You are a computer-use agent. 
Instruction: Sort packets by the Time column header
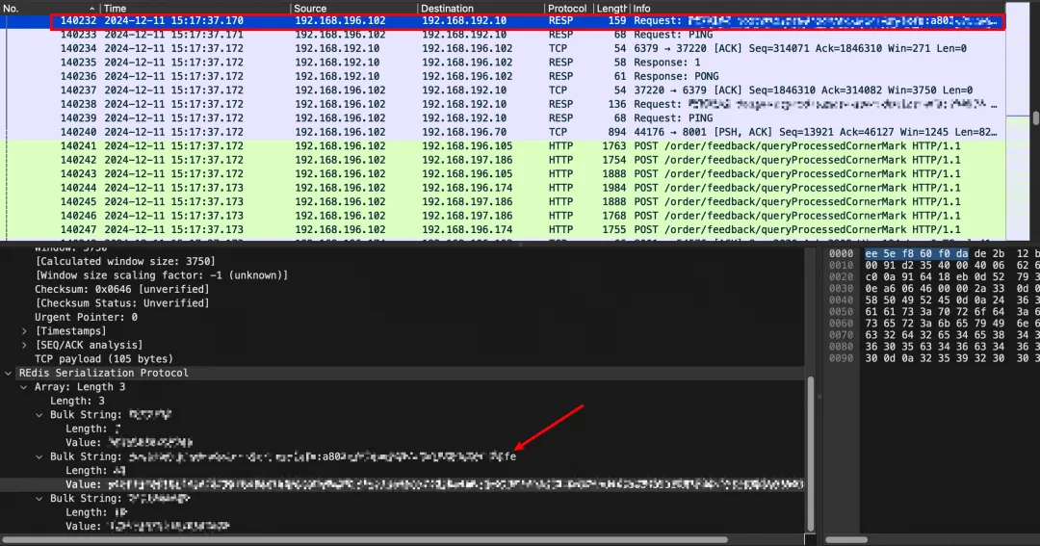click(x=195, y=8)
